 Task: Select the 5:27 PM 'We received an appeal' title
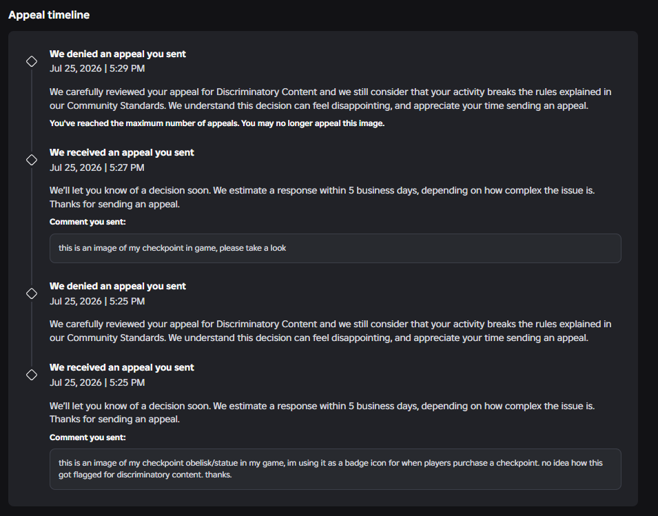pyautogui.click(x=122, y=153)
